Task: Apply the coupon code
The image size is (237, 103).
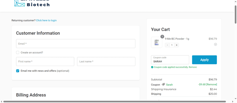Action: point(204,60)
